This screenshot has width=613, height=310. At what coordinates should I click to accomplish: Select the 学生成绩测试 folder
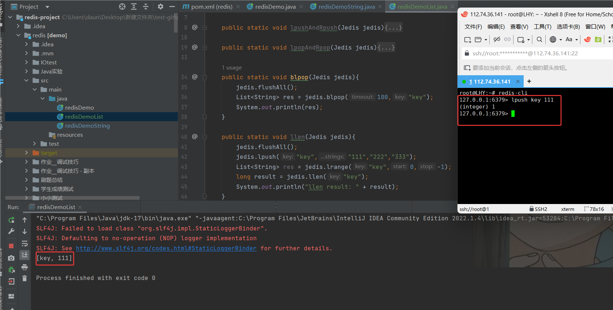[57, 189]
